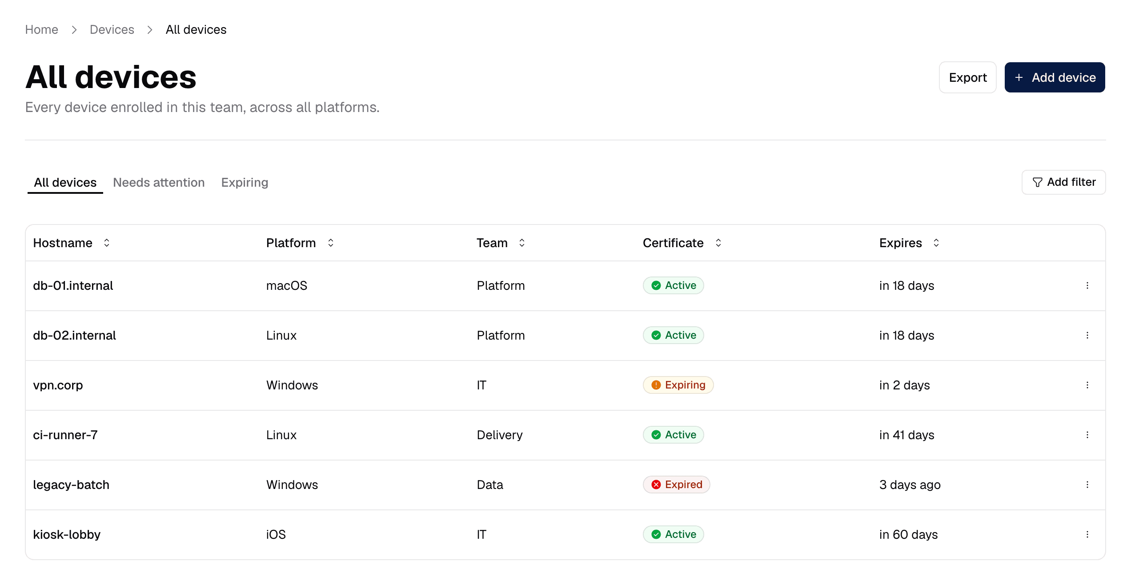Click Active badge on kiosk-lobby row

click(x=674, y=534)
